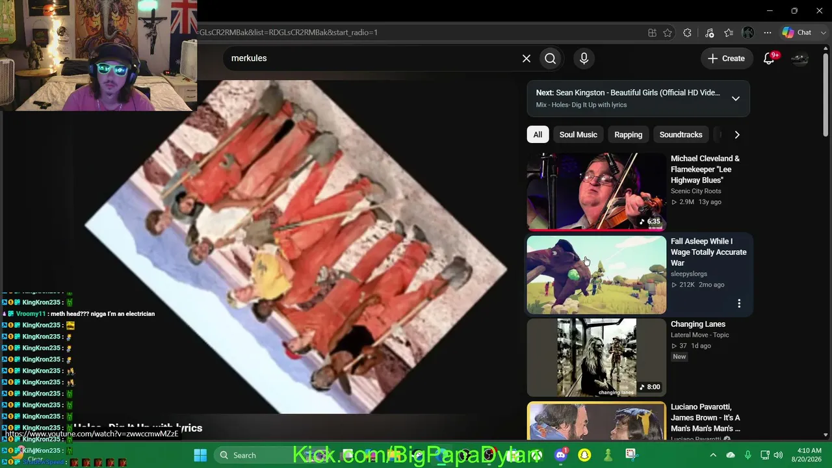Open Copilot Chat in the browser
This screenshot has width=832, height=468.
tap(798, 32)
